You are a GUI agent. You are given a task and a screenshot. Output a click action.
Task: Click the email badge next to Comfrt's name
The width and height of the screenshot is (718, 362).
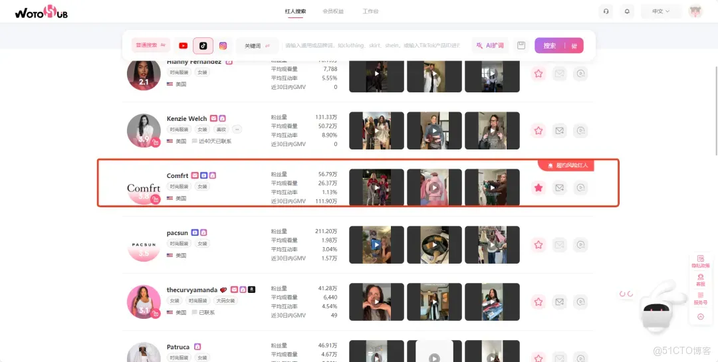[x=195, y=175]
